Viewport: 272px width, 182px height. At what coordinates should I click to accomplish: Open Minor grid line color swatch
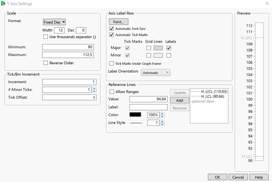(158, 55)
